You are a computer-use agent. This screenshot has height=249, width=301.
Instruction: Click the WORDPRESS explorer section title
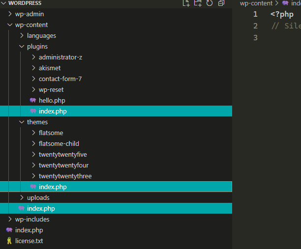point(25,3)
